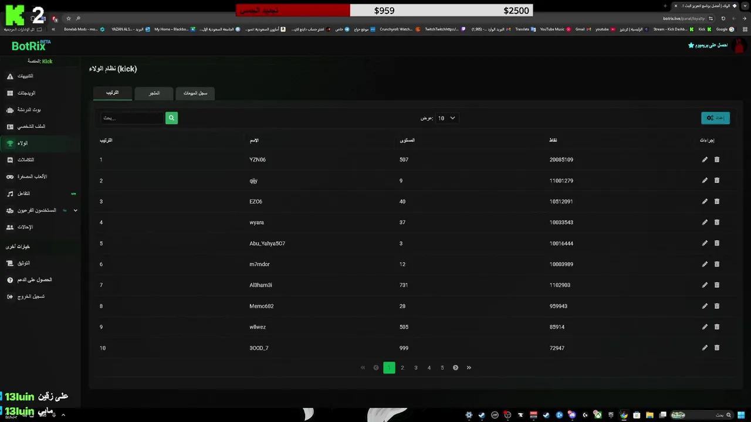
Task: Go to pagination page 2
Action: [x=402, y=367]
